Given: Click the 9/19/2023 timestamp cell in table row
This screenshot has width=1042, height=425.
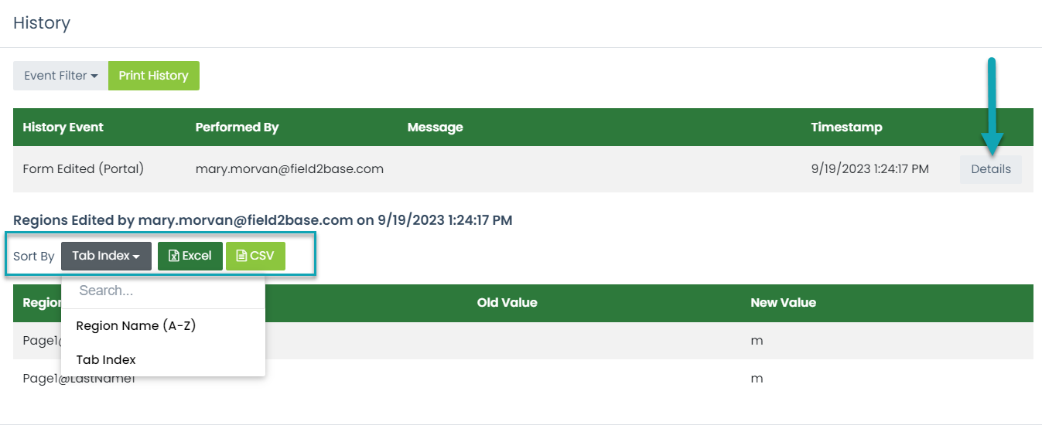Looking at the screenshot, I should [869, 168].
